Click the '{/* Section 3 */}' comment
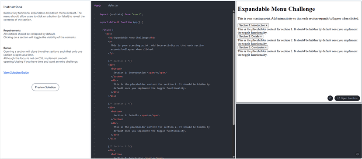This screenshot has height=159, width=362. pyautogui.click(x=120, y=146)
